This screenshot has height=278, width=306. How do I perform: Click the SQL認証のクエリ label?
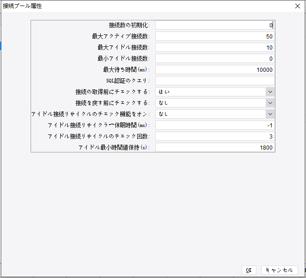click(x=128, y=81)
